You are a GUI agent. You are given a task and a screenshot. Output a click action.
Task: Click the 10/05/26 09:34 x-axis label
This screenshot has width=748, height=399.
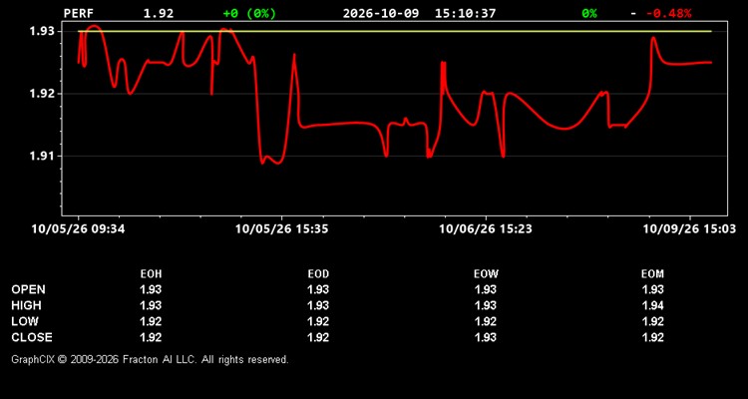[78, 228]
